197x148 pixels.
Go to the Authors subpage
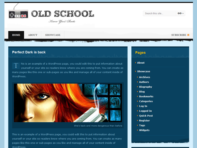tap(144, 82)
